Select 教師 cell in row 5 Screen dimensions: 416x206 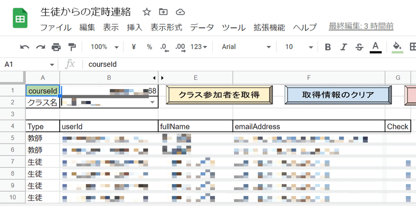[43, 138]
